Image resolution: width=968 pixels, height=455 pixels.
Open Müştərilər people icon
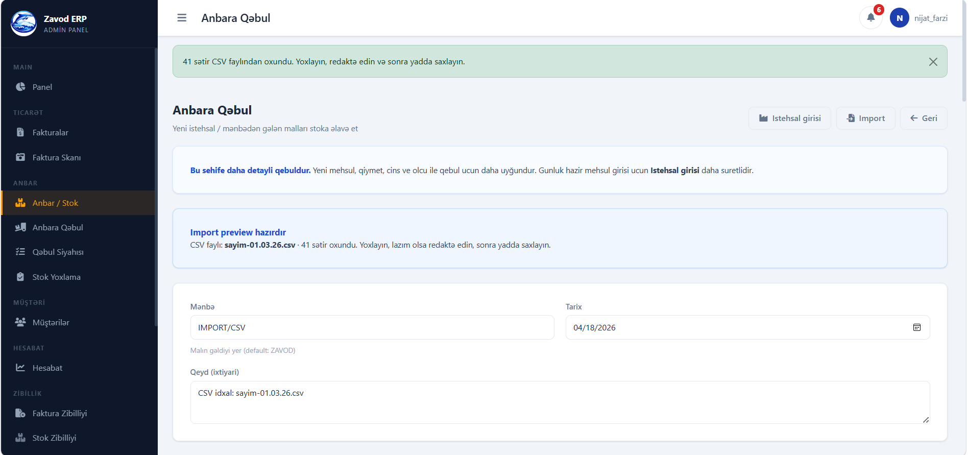click(20, 322)
